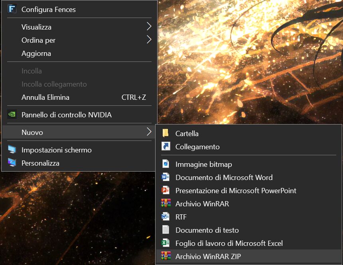Image resolution: width=343 pixels, height=265 pixels.
Task: Select Immagine bitmap
Action: point(249,164)
